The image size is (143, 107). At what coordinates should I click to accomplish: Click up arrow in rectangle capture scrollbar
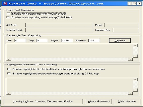point(135,46)
